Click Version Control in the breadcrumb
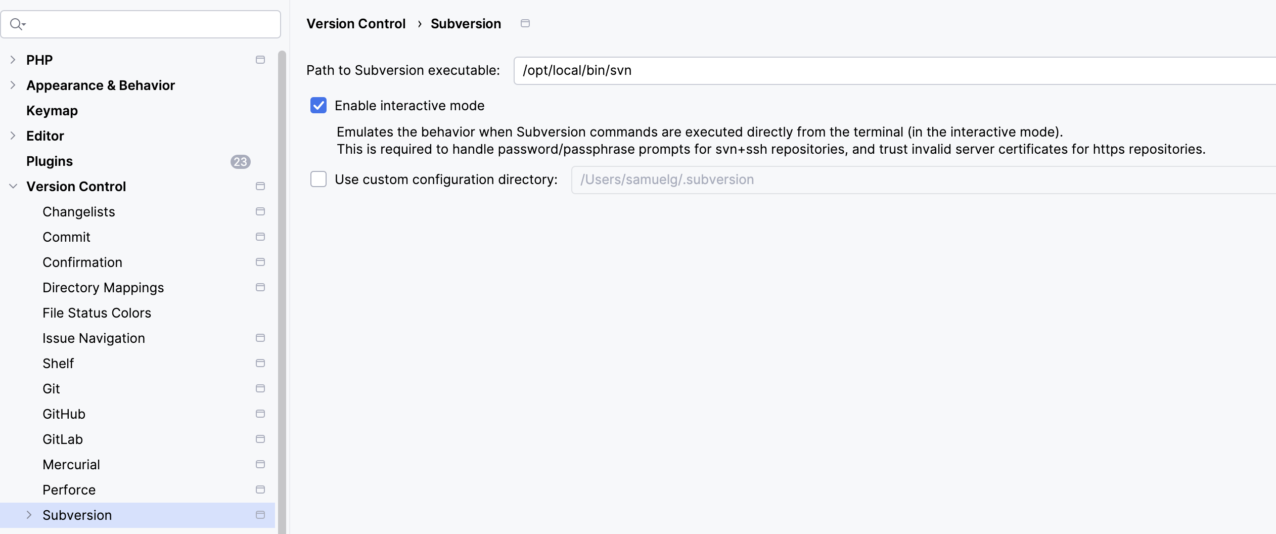Viewport: 1276px width, 534px height. (x=356, y=24)
